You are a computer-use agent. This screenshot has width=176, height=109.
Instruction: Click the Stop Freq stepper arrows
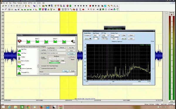107,39
